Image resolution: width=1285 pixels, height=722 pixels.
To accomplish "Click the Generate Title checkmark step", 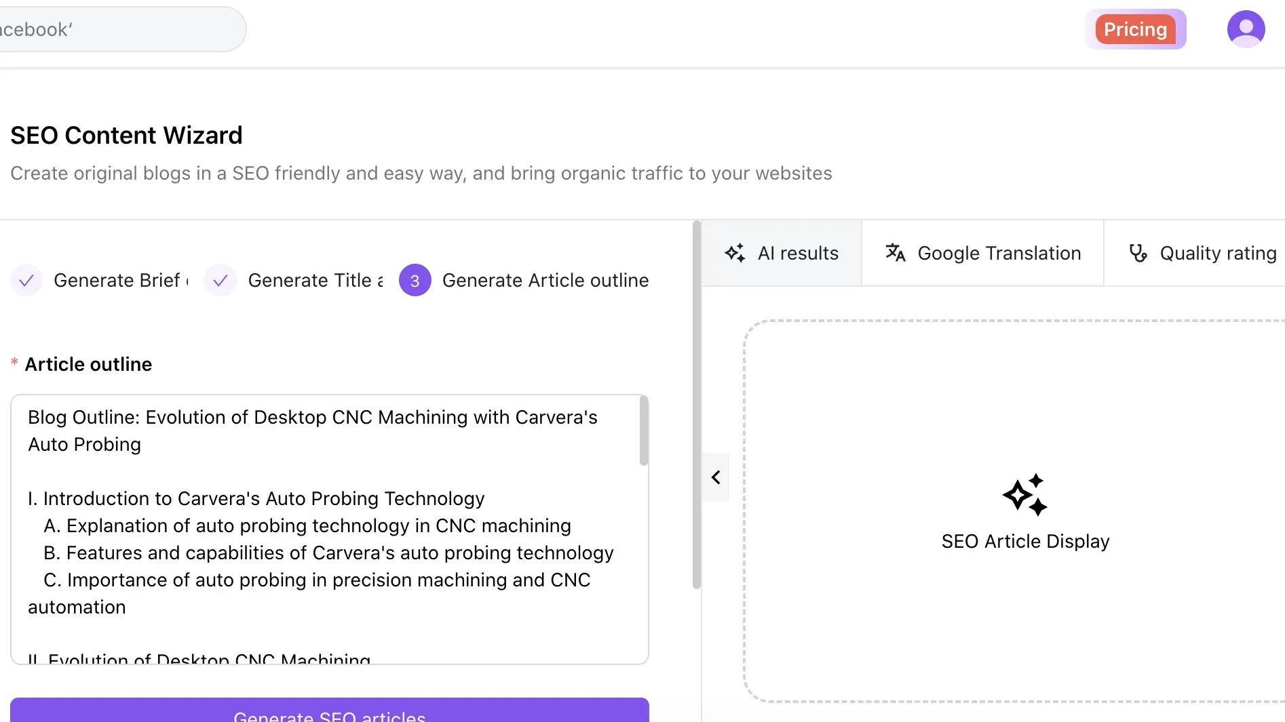I will [220, 281].
